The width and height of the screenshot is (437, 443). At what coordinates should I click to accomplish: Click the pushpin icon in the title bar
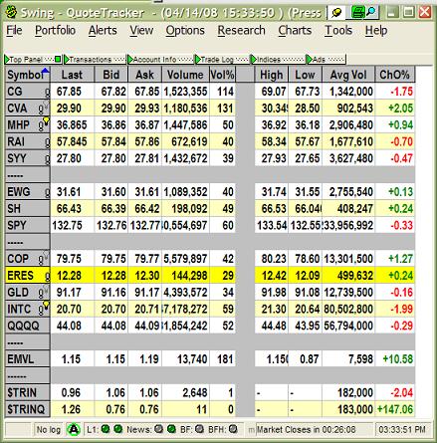coord(336,13)
